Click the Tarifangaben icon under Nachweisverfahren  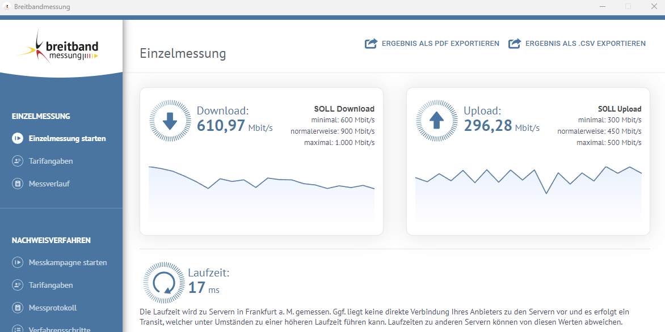pyautogui.click(x=18, y=285)
